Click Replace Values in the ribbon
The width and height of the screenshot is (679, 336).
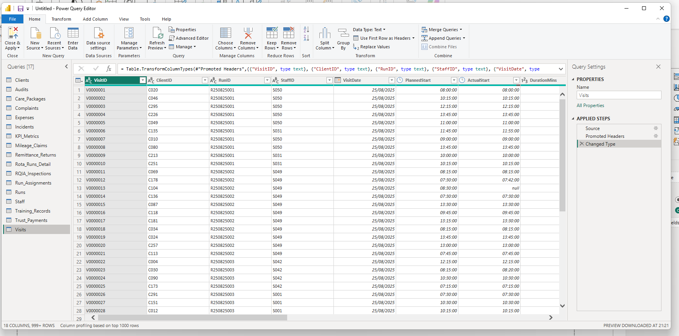click(371, 47)
